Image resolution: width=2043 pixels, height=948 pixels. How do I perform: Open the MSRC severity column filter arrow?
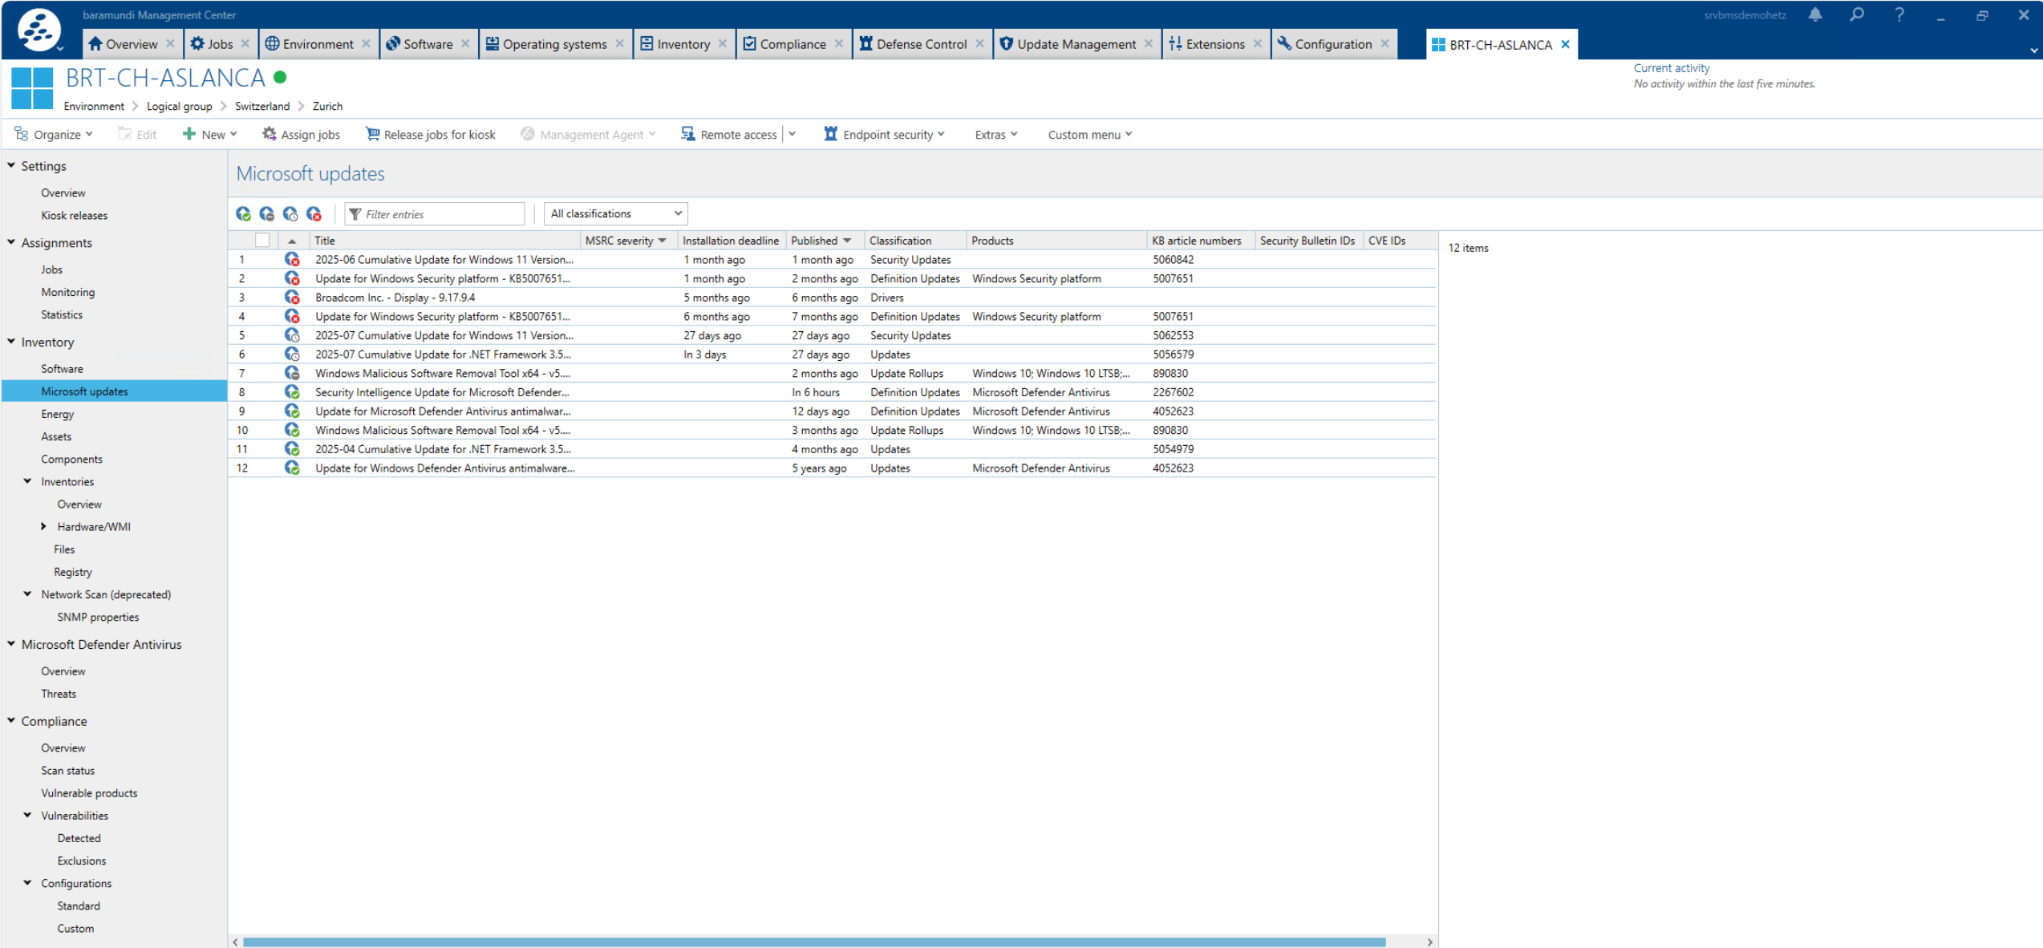[x=663, y=241]
